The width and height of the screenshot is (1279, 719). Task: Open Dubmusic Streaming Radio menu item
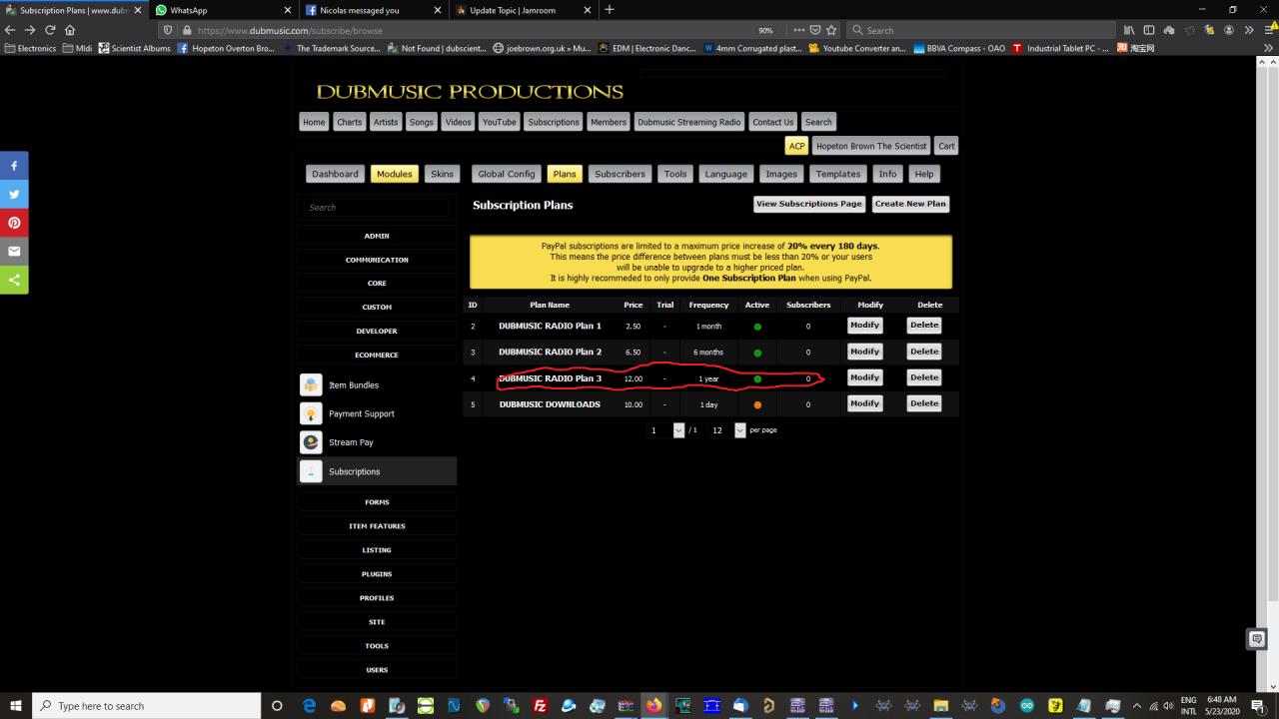coord(689,122)
